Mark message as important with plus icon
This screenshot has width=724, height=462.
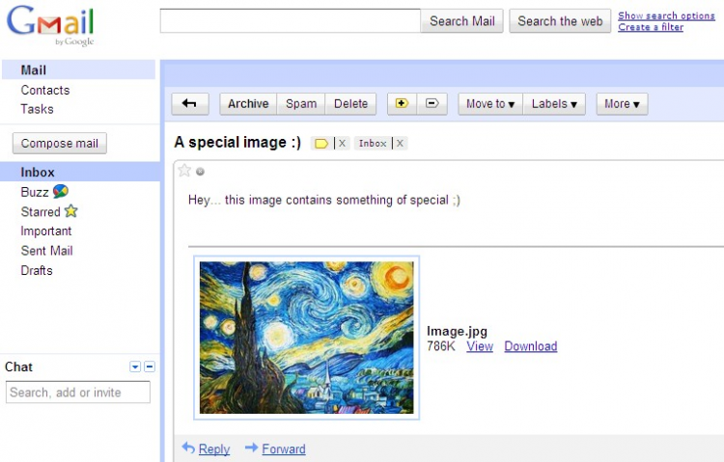click(x=402, y=104)
